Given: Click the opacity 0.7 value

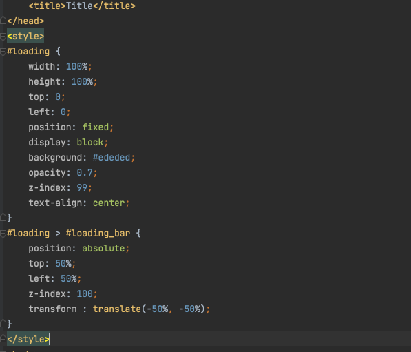Looking at the screenshot, I should click(x=85, y=173).
